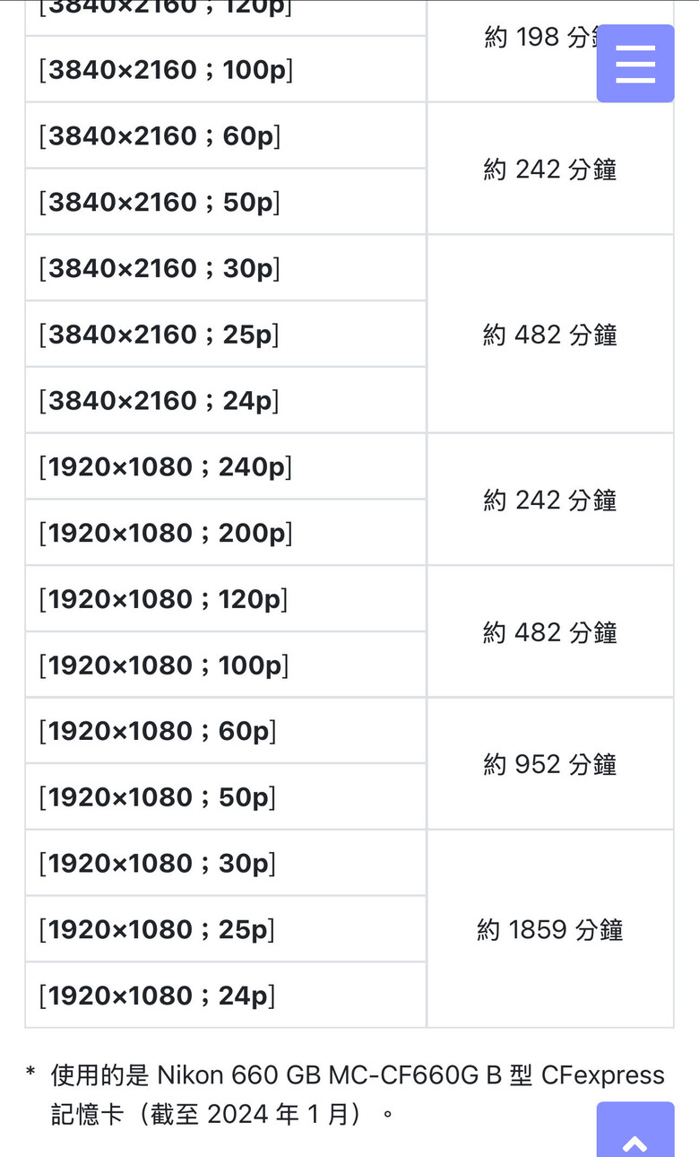
Task: Click the 3840×2160; 24p entry
Action: (226, 400)
